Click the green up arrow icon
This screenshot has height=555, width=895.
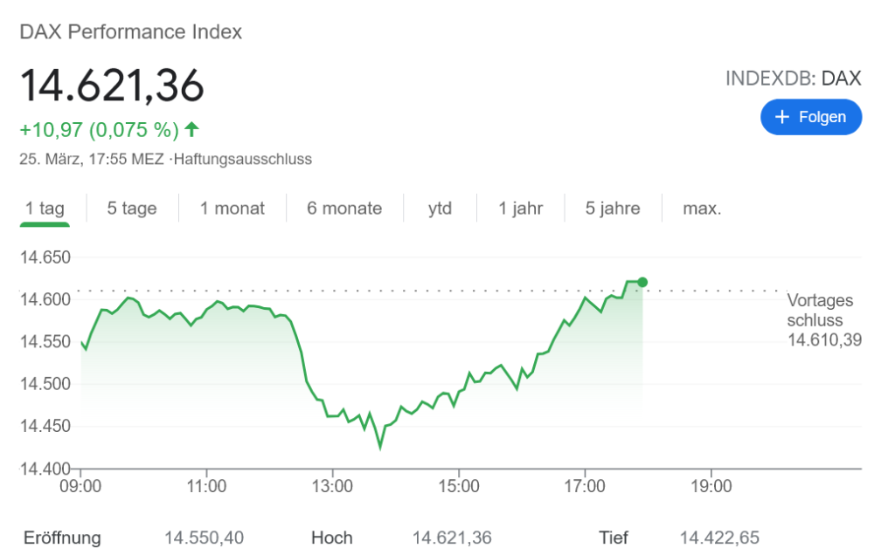[192, 130]
